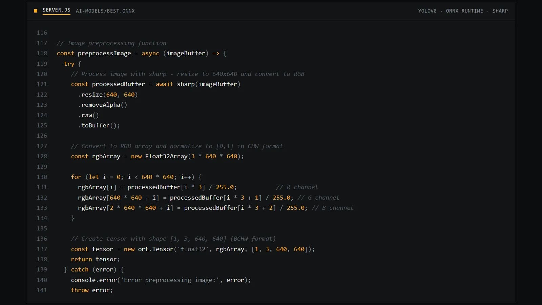Viewport: 542px width, 305px height.
Task: Click line number 118
Action: (x=42, y=53)
